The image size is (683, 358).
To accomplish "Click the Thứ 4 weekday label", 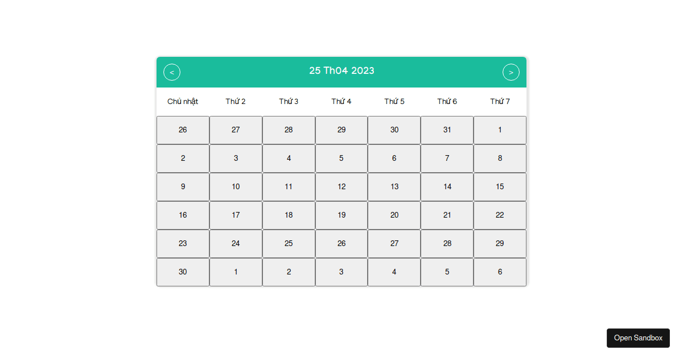I will [341, 101].
